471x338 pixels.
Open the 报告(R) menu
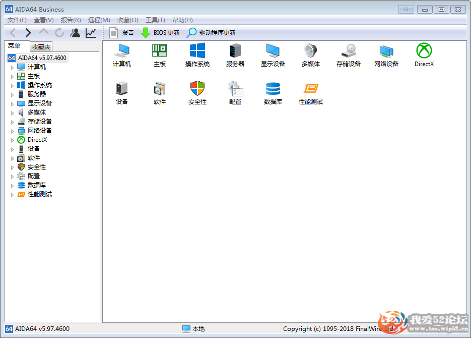click(x=71, y=20)
